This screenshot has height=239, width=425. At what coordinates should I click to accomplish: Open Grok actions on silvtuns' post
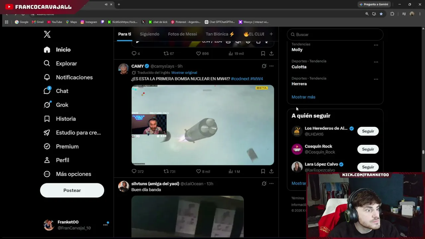click(x=264, y=184)
